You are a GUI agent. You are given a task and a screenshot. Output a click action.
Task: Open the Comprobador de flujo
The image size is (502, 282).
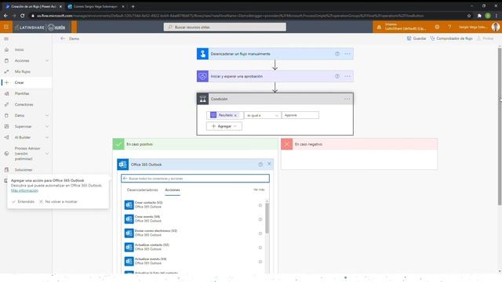click(x=451, y=38)
